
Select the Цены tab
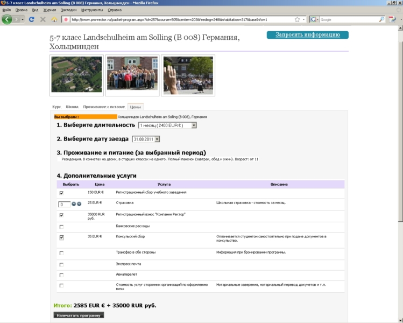point(136,107)
